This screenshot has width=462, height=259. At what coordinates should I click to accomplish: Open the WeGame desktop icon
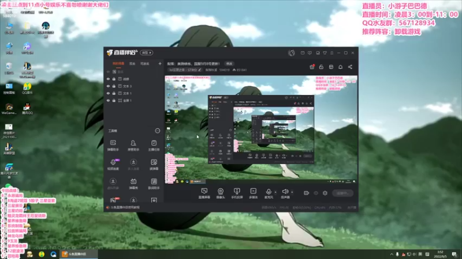[9, 108]
